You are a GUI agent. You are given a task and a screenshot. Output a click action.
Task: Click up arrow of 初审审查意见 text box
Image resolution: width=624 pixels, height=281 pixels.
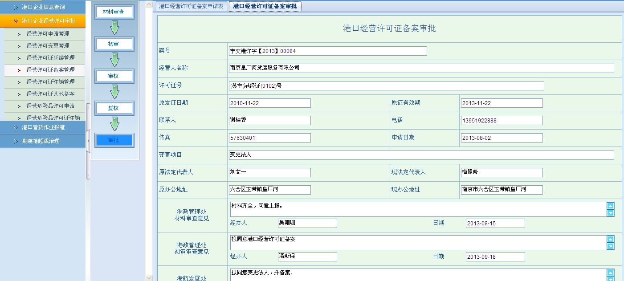(x=610, y=239)
